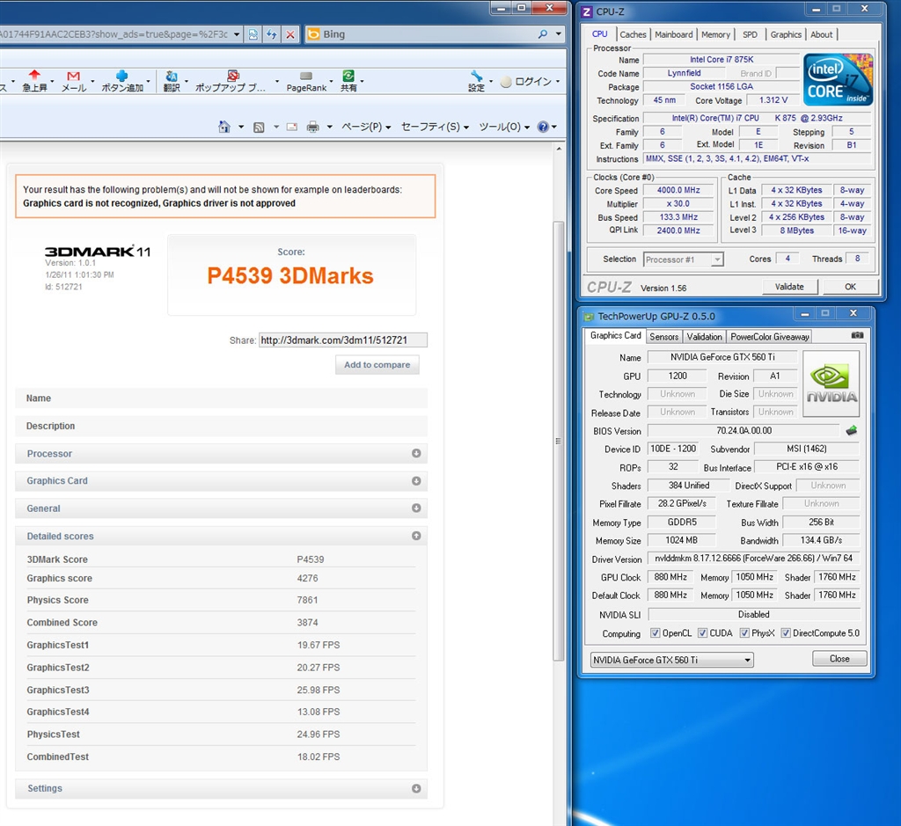Click the scroll-up arrow of page scrollbar
The image size is (901, 826).
pos(559,149)
